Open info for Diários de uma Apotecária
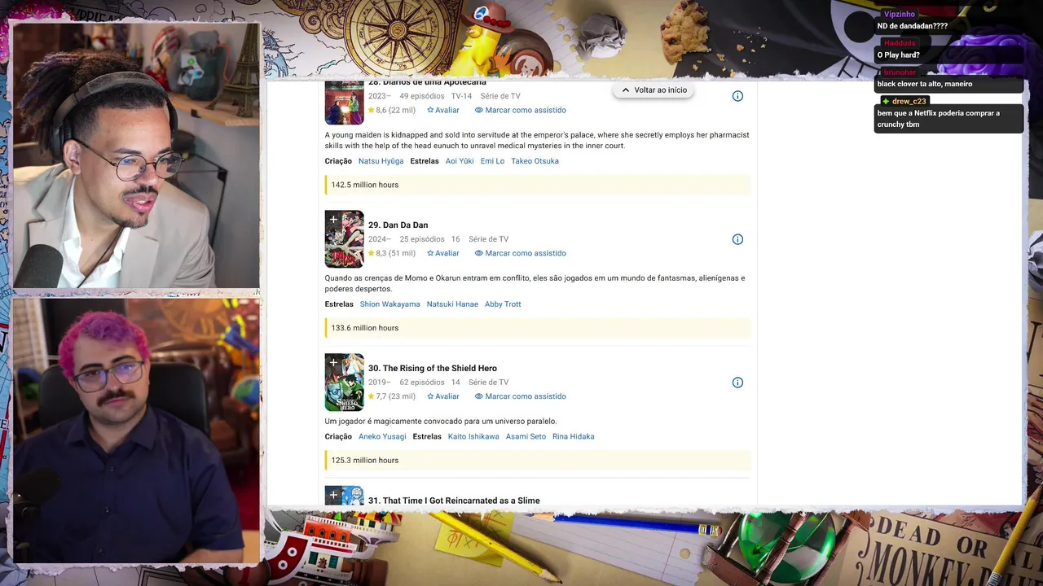The image size is (1043, 586). tap(737, 96)
